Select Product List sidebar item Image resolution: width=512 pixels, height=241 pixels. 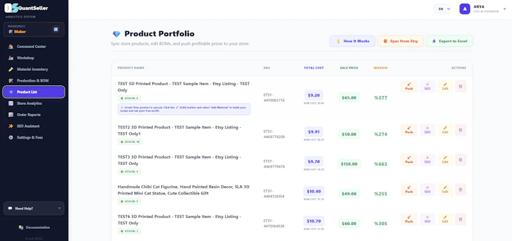(34, 92)
